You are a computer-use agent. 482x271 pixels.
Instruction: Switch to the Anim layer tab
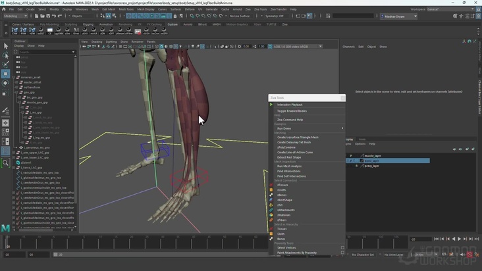pos(362,139)
